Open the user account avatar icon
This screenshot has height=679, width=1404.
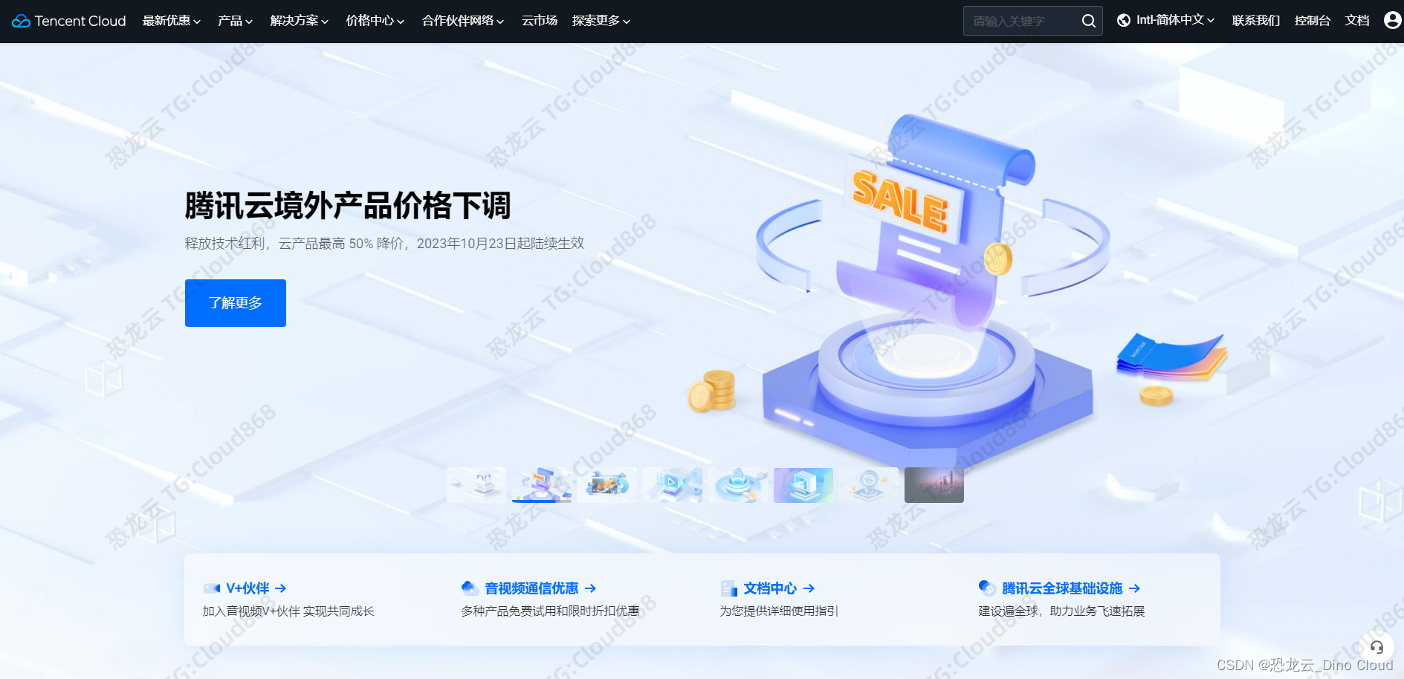[x=1392, y=20]
